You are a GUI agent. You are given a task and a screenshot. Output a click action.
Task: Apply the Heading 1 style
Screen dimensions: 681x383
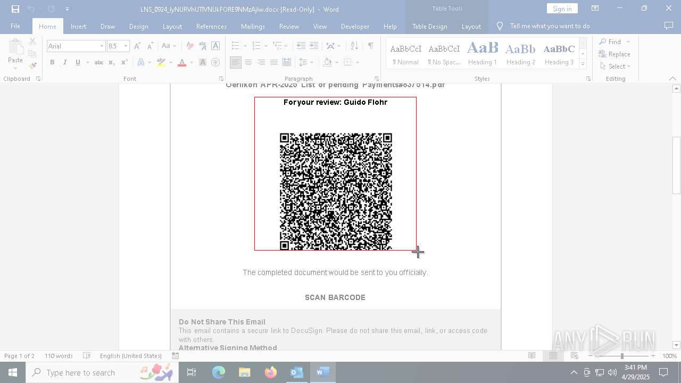483,53
